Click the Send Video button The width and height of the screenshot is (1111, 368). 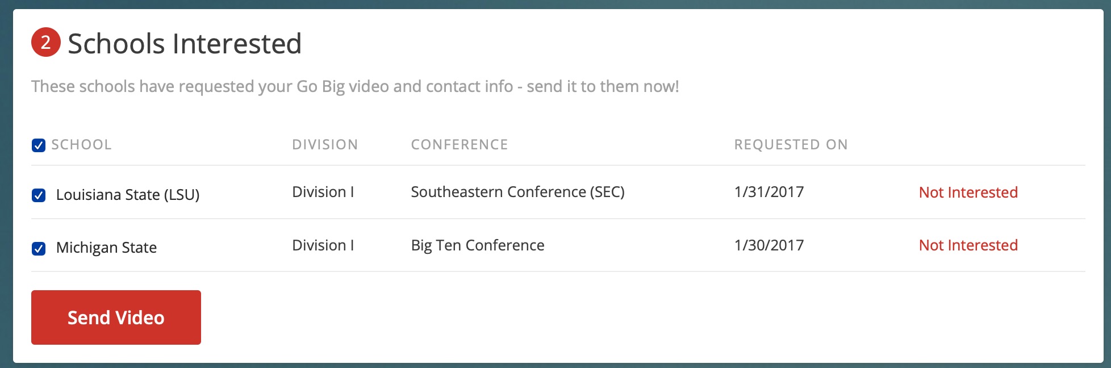pos(116,317)
